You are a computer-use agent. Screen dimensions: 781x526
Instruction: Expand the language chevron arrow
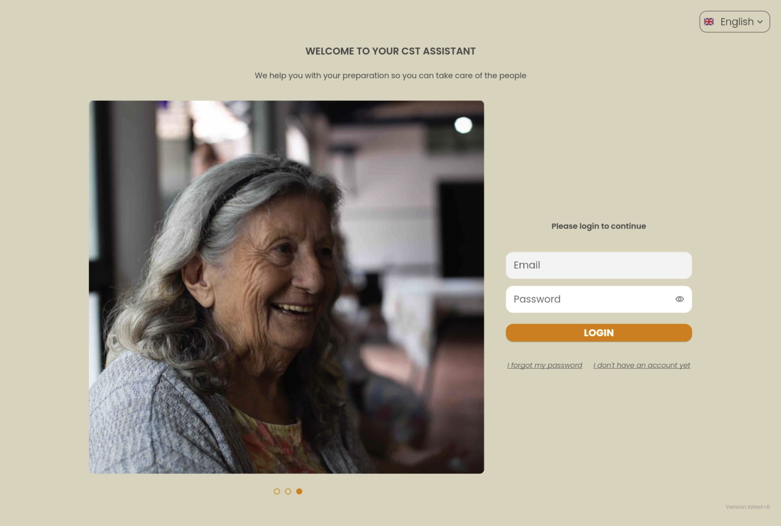click(x=760, y=22)
